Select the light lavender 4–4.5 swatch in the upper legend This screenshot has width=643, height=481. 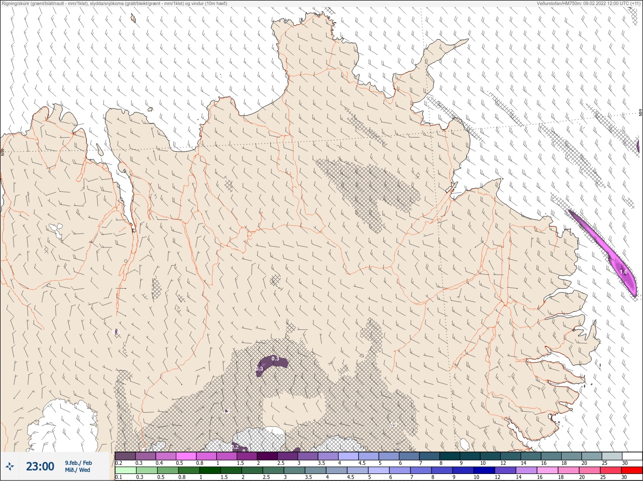click(349, 456)
